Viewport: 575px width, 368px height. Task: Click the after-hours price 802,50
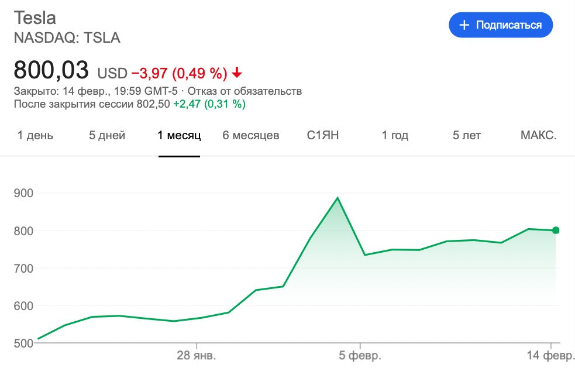tap(154, 104)
